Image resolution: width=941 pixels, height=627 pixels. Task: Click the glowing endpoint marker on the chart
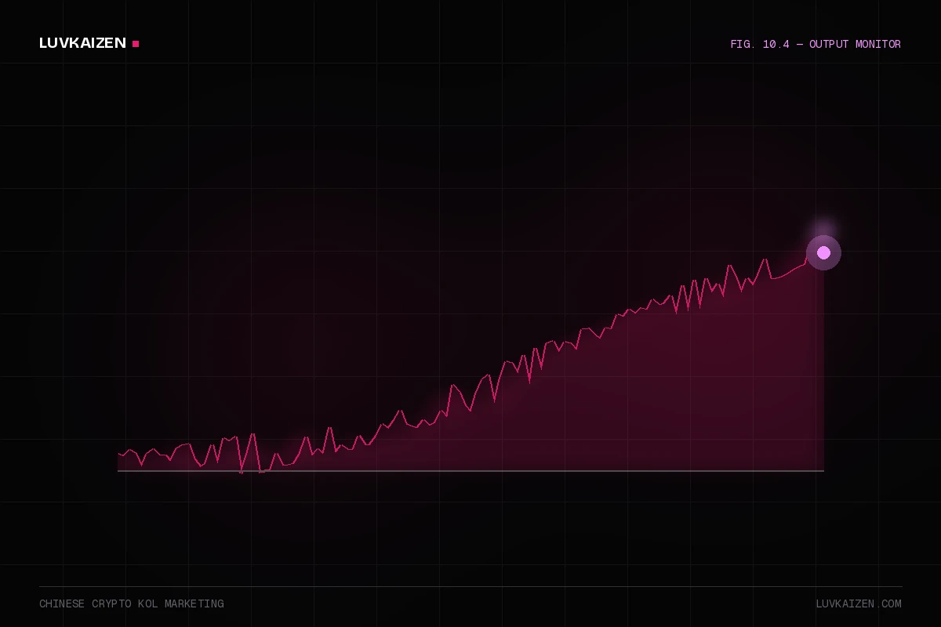(x=823, y=252)
